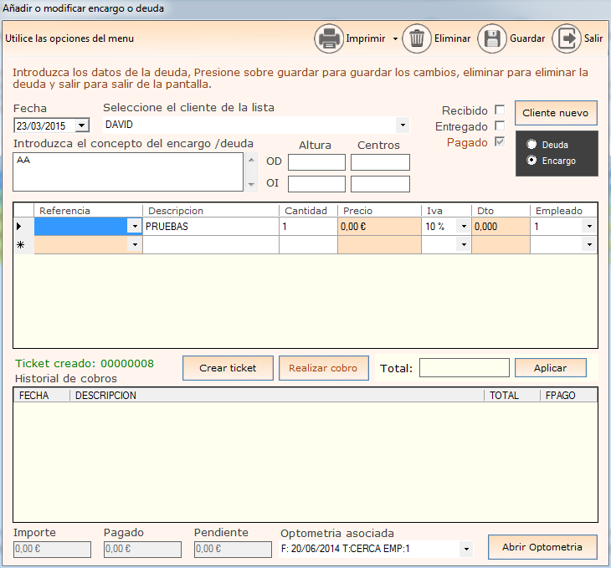Open the Iva 10 % dropdown

(x=464, y=227)
